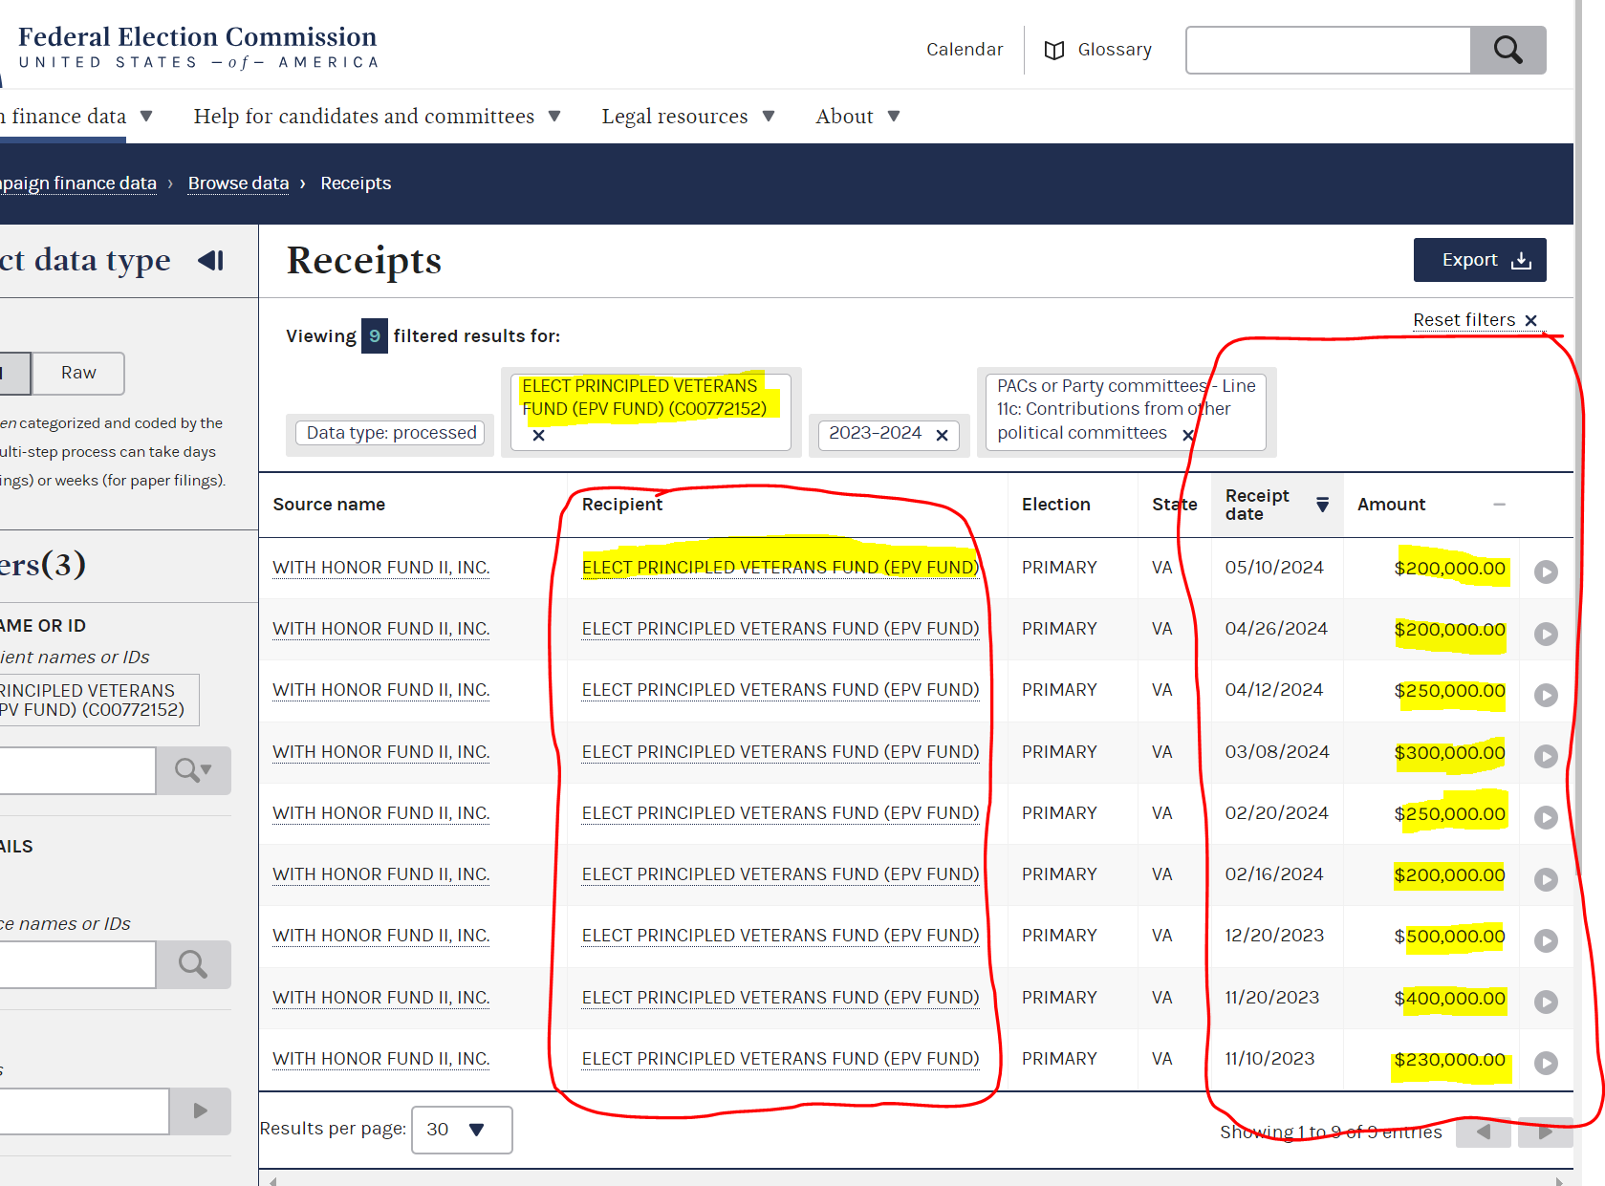1605x1186 pixels.
Task: Open EPV FUND recipient in 11/10/2023 row
Action: (780, 1059)
